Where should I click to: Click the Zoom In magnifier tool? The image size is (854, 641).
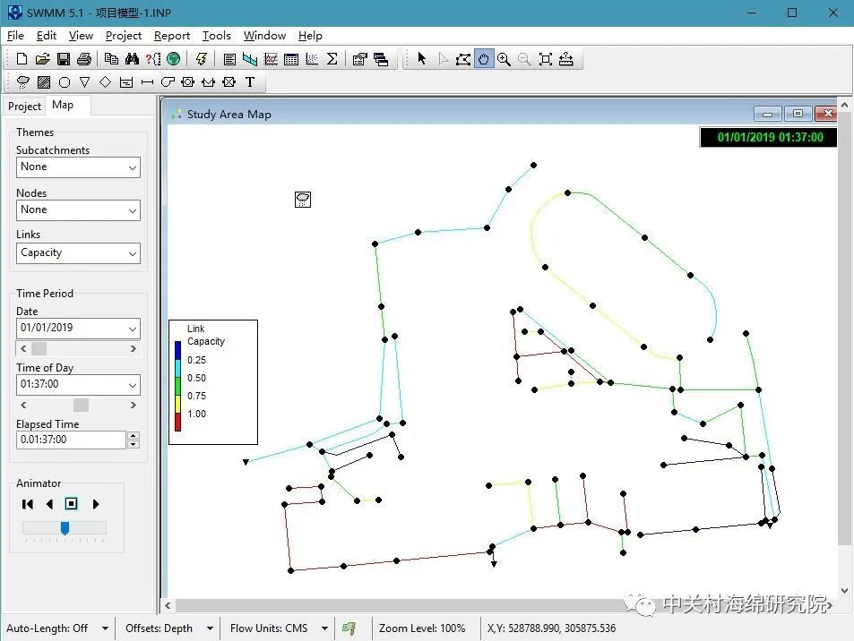pos(504,59)
